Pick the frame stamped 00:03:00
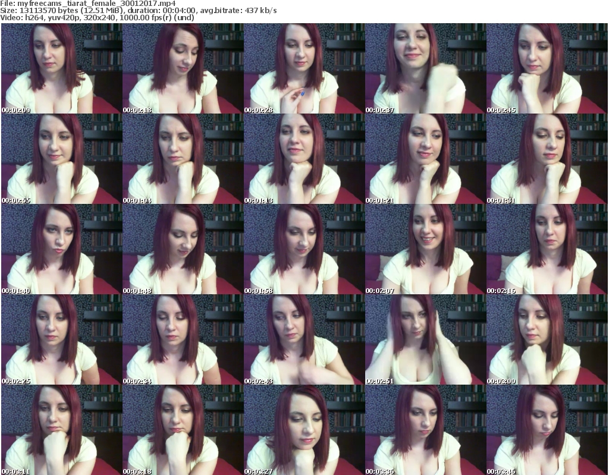The height and width of the screenshot is (475, 609). coord(547,339)
